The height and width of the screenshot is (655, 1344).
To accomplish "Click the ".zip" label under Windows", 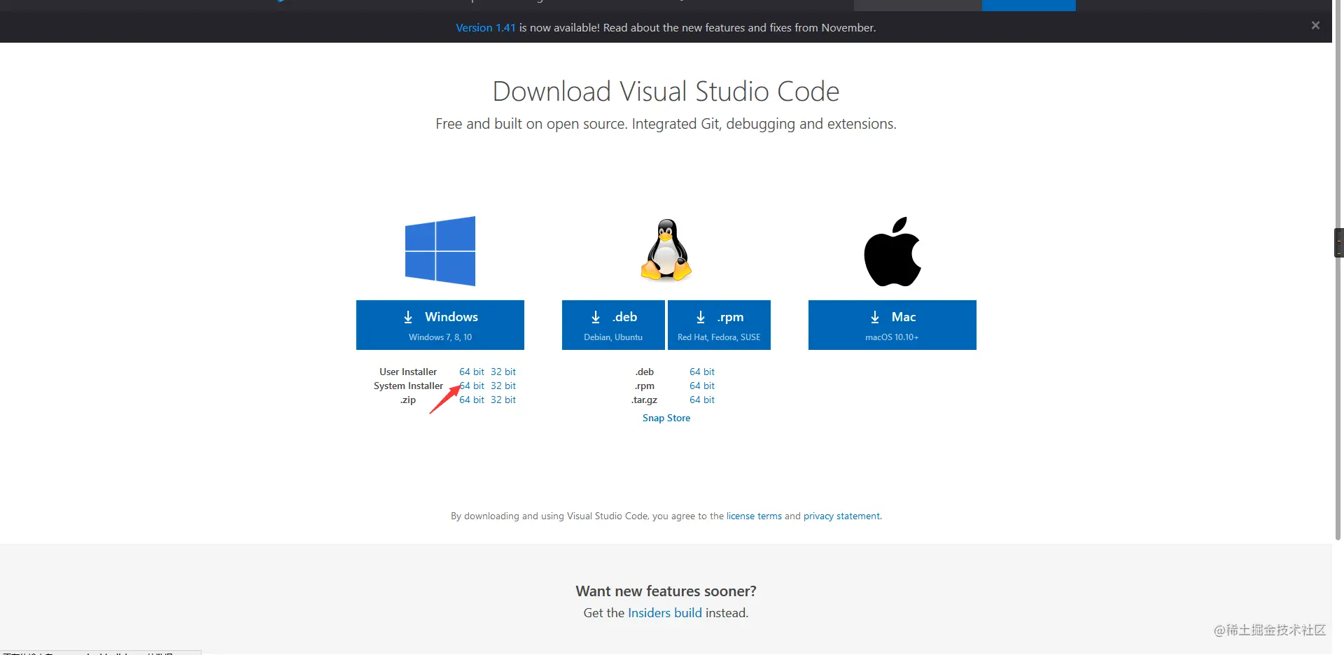I will pos(408,400).
